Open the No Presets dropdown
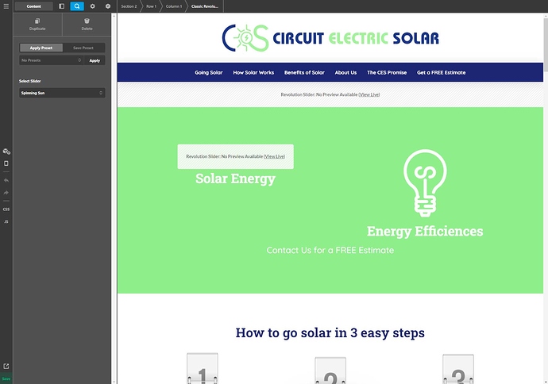Image resolution: width=548 pixels, height=384 pixels. 51,60
